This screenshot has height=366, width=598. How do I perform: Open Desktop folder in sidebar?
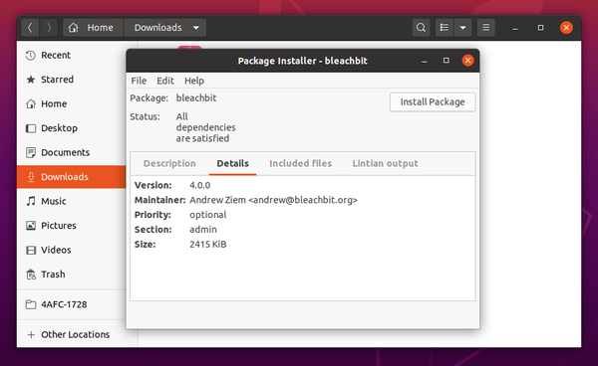click(72, 128)
